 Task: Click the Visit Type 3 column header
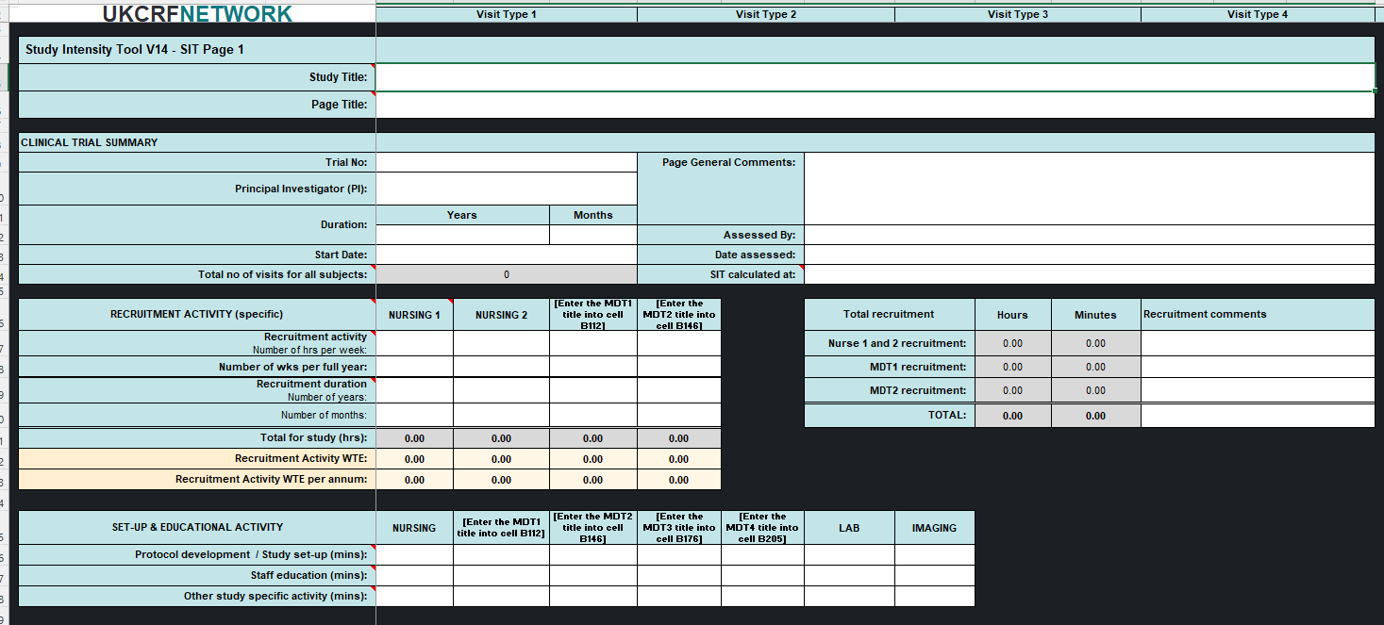click(1017, 14)
